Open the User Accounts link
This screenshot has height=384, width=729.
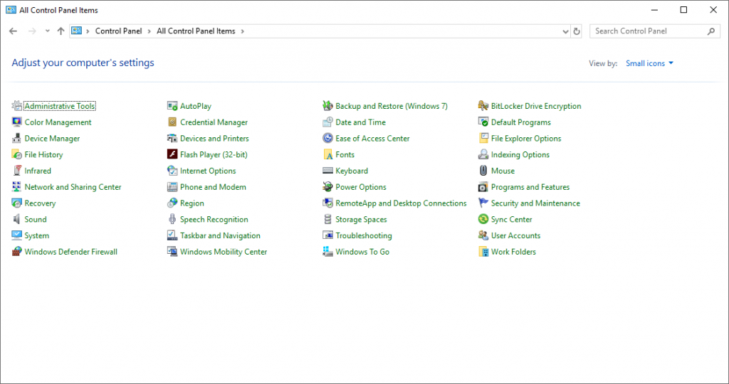click(515, 236)
